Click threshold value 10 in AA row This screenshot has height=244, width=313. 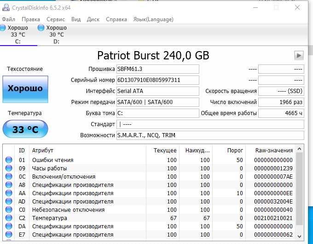point(239,193)
